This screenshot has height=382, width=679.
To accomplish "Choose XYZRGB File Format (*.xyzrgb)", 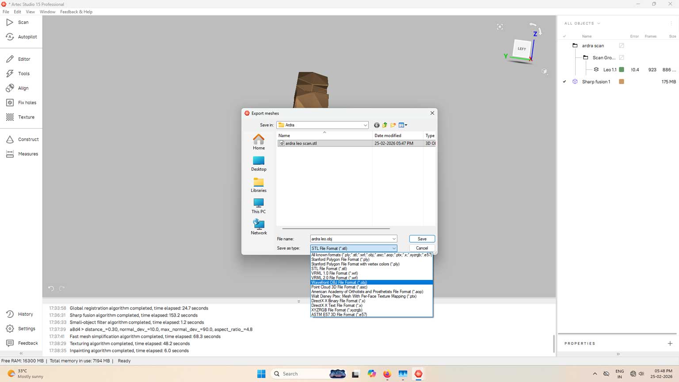I will (x=372, y=310).
